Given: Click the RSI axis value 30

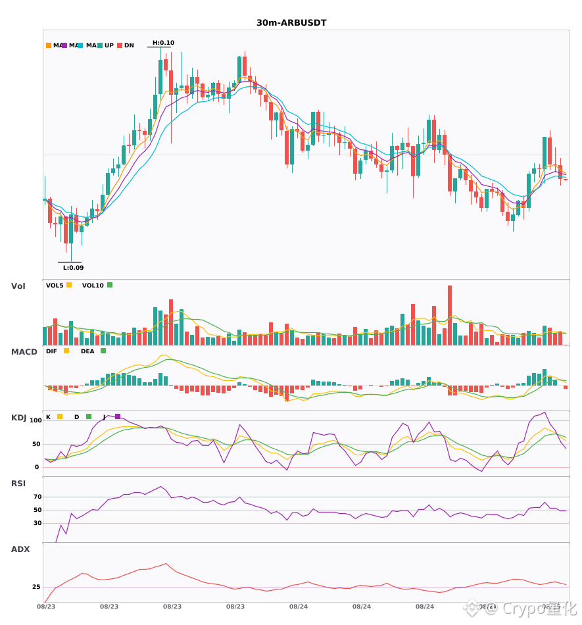Looking at the screenshot, I should [x=37, y=523].
